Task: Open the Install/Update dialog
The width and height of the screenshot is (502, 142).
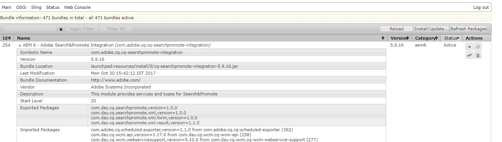Action: (x=431, y=29)
